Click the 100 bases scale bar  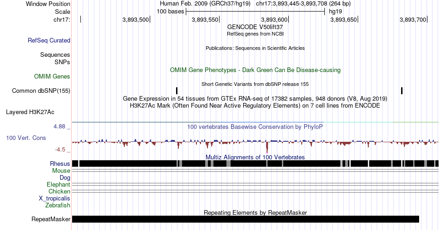click(256, 12)
